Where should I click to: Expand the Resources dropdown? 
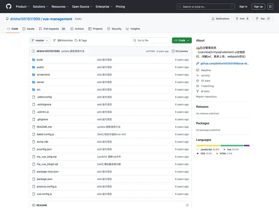click(60, 6)
